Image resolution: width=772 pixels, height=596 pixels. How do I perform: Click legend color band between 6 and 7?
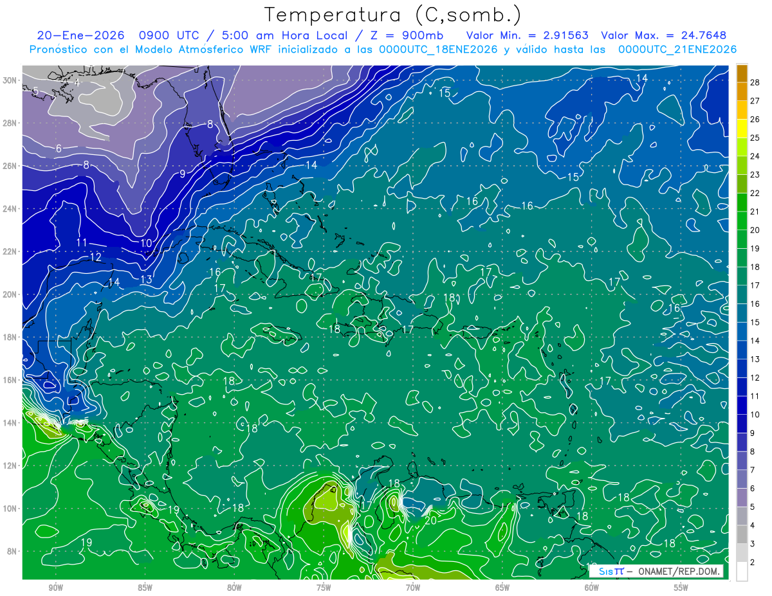[742, 480]
